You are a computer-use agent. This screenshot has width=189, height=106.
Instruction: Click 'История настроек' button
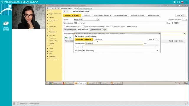point(137,15)
